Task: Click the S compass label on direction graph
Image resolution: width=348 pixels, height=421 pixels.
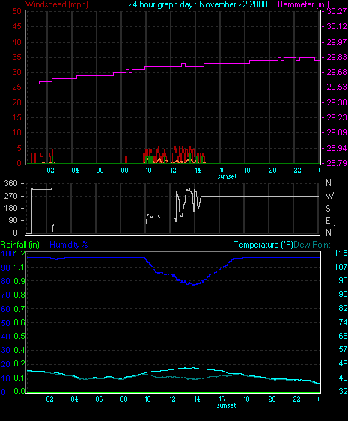Action: (328, 209)
